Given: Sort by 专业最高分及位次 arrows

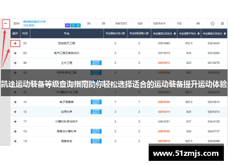Looking at the screenshot, I should [x=175, y=34].
